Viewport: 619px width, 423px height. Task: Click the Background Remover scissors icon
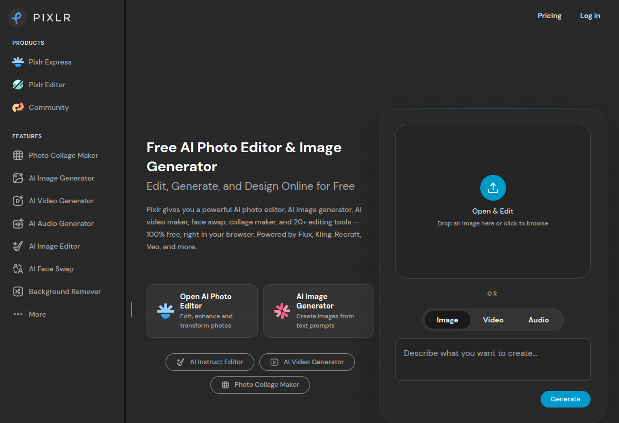coord(18,291)
